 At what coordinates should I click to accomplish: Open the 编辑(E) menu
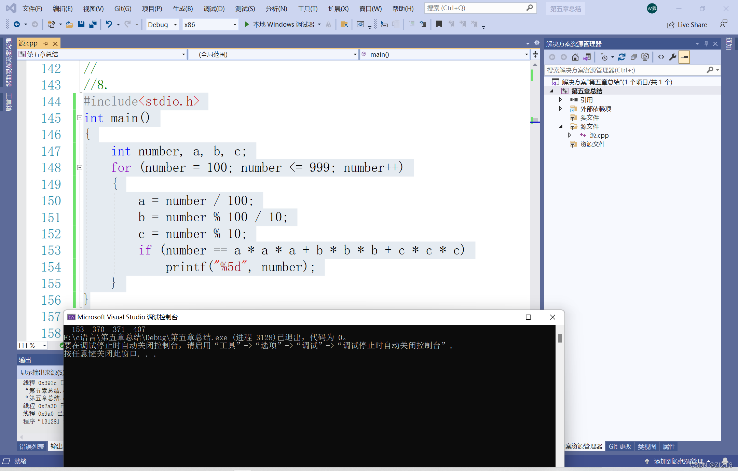click(63, 9)
